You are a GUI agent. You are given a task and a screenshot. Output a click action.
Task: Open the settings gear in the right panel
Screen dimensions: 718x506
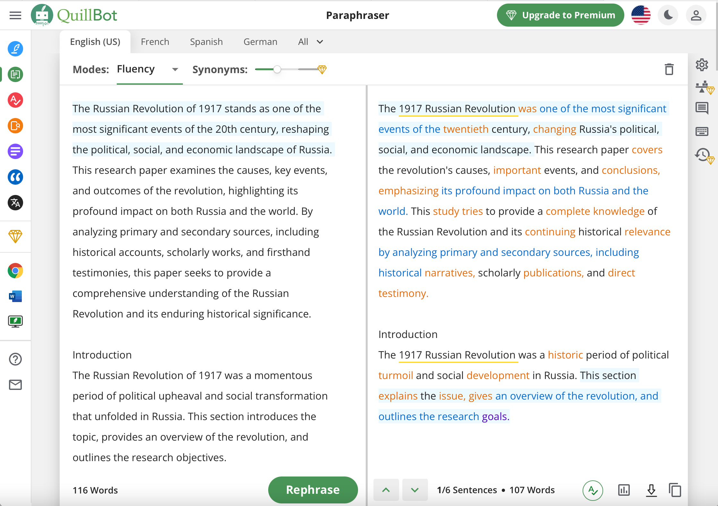[x=702, y=65]
